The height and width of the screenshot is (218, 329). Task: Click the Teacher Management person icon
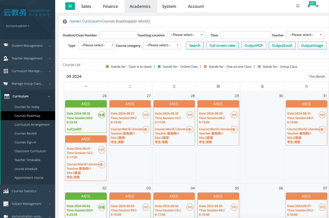(6, 58)
